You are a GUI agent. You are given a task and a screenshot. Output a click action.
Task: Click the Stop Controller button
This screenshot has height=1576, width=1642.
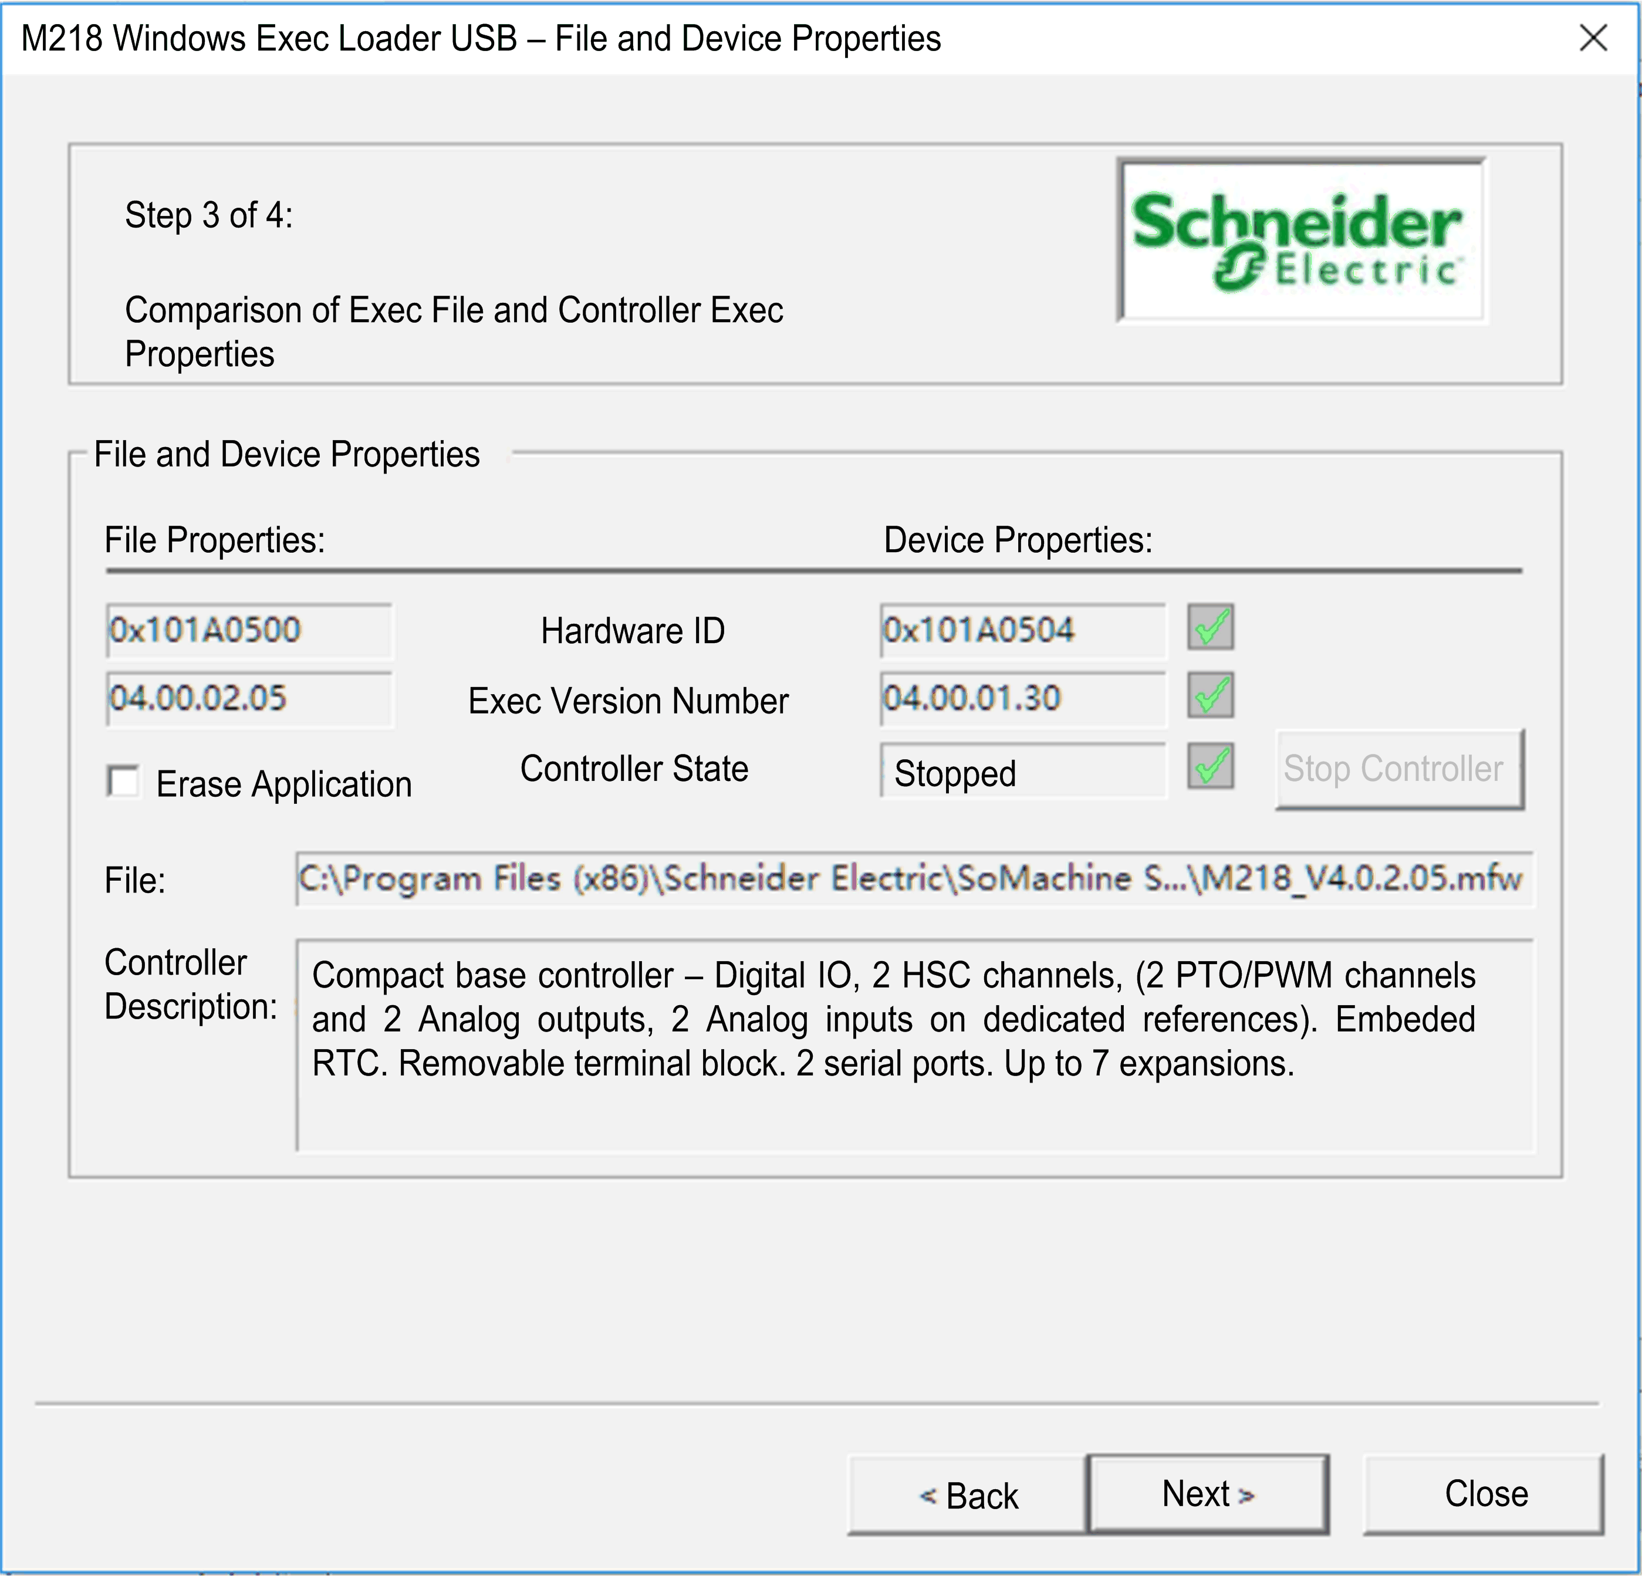1399,769
